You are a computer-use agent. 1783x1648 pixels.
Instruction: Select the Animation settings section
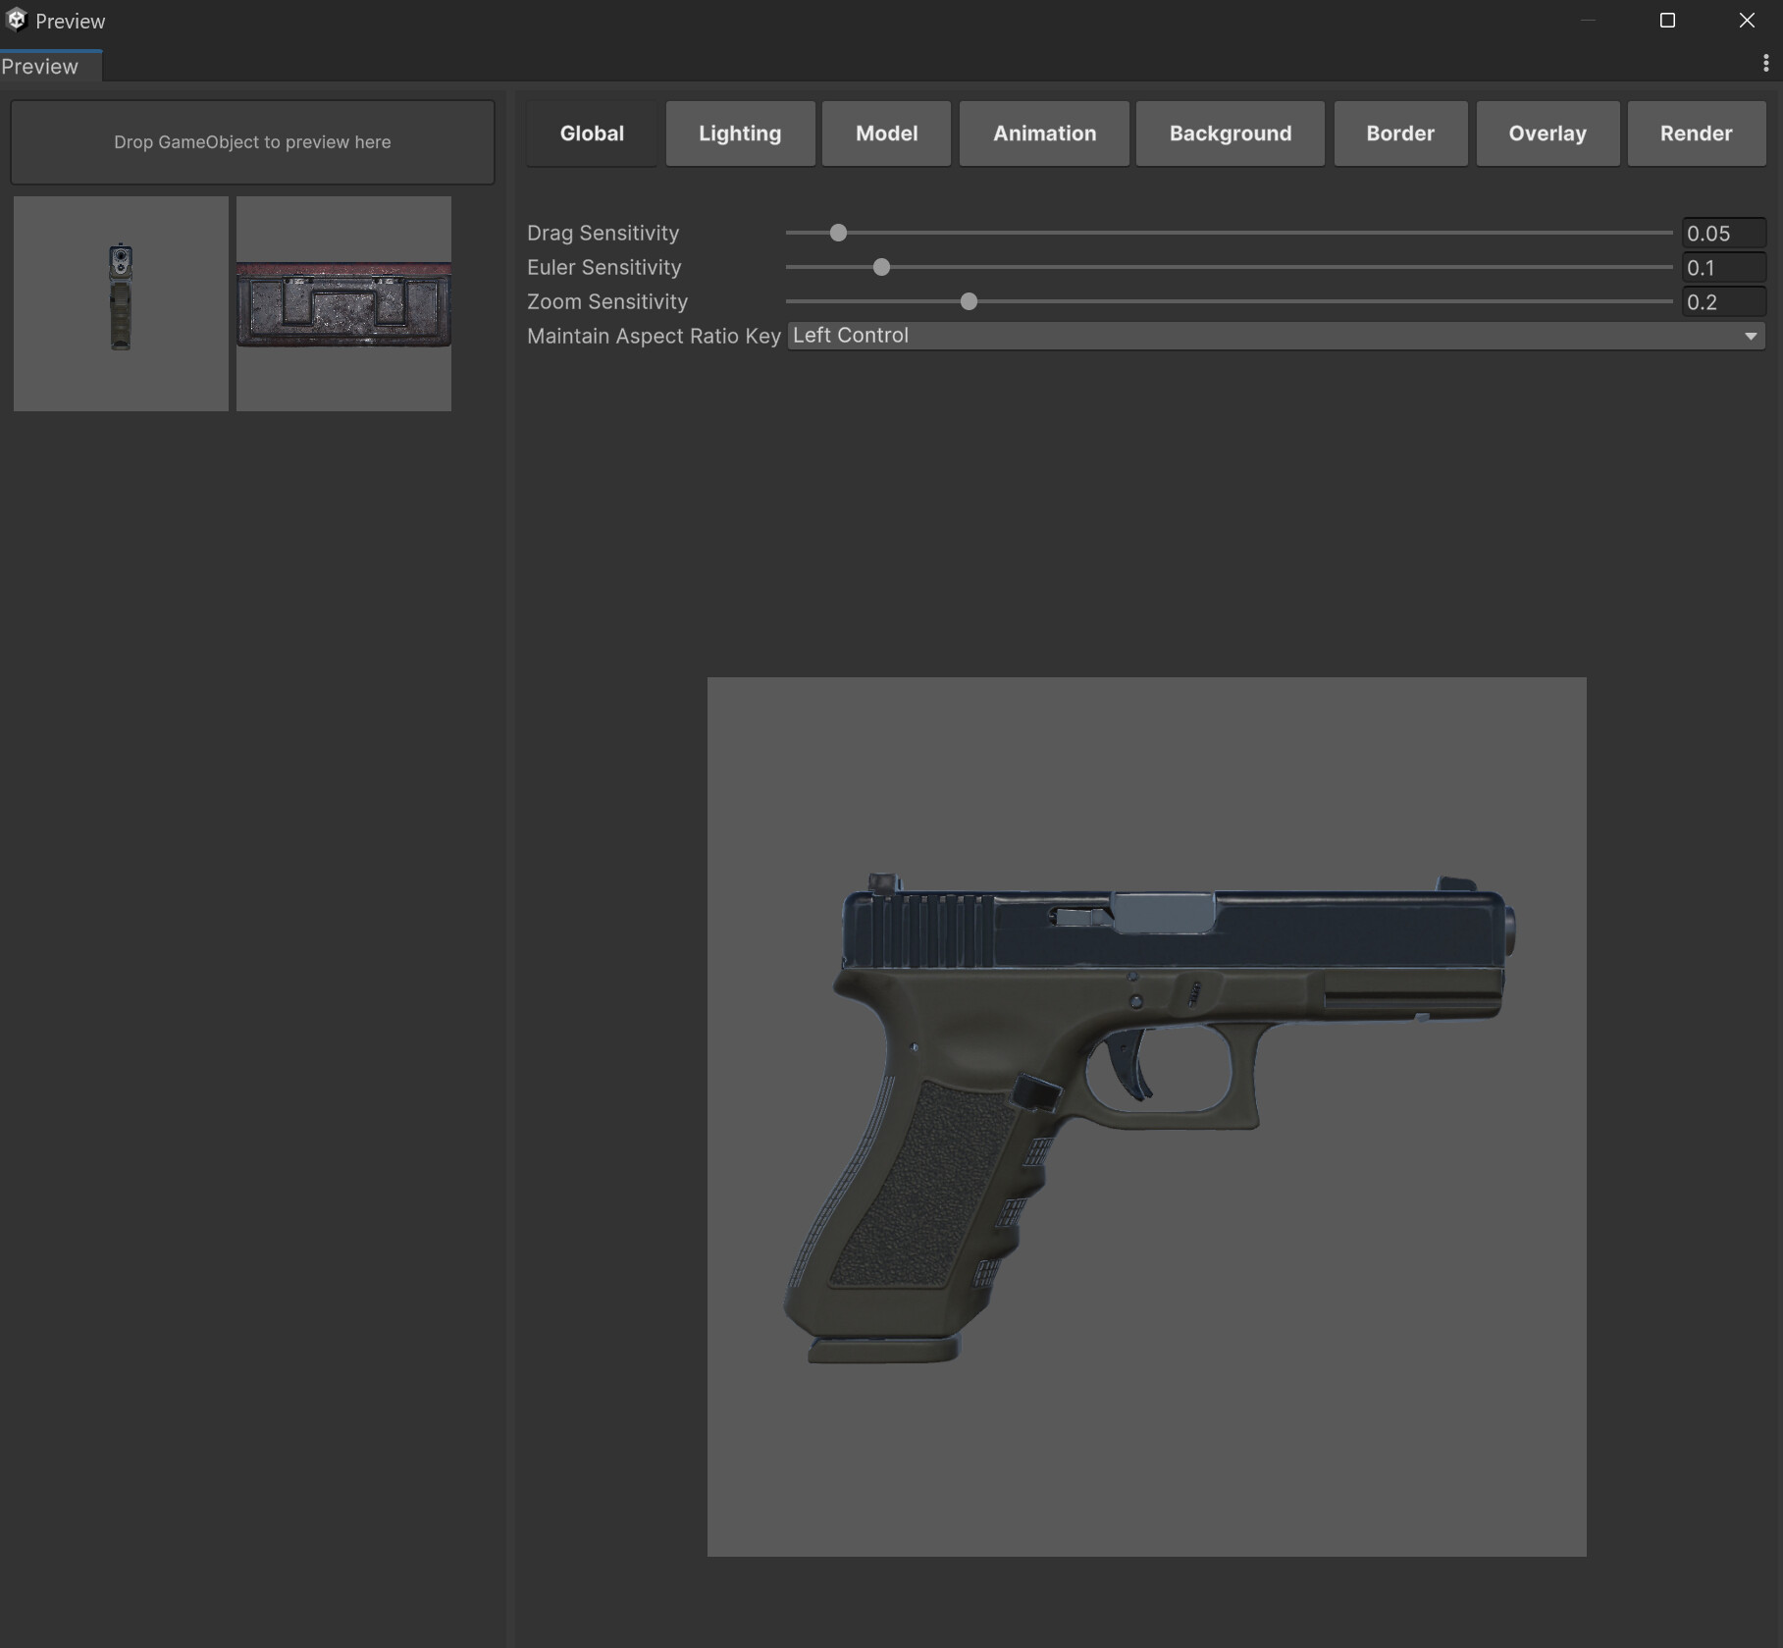(x=1043, y=133)
